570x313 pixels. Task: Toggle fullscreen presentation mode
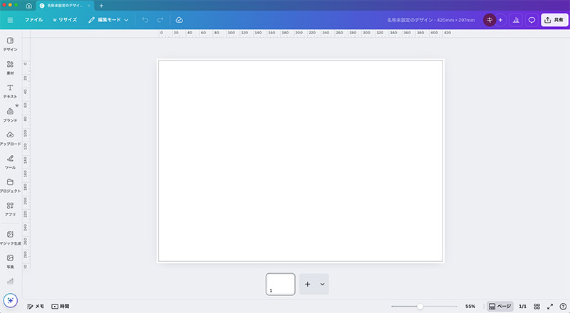tap(549, 306)
